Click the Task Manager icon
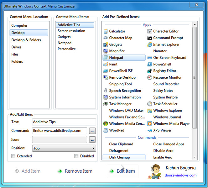Image resolution: width=208 pixels, height=188 pixels. (x=106, y=104)
